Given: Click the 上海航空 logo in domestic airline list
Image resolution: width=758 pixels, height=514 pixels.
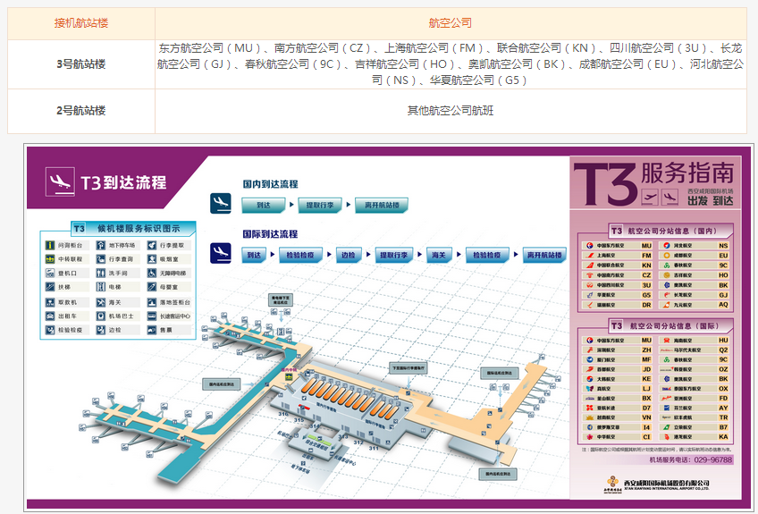Looking at the screenshot, I should [589, 256].
